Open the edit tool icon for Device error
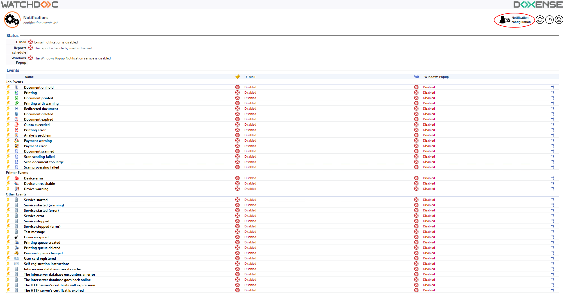This screenshot has height=295, width=563. click(x=552, y=178)
